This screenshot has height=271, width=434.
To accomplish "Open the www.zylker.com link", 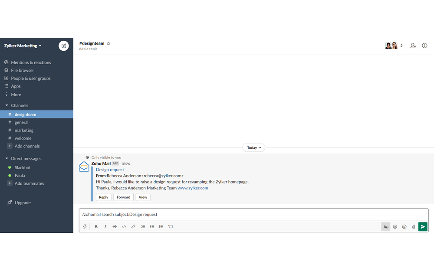I will tap(193, 188).
